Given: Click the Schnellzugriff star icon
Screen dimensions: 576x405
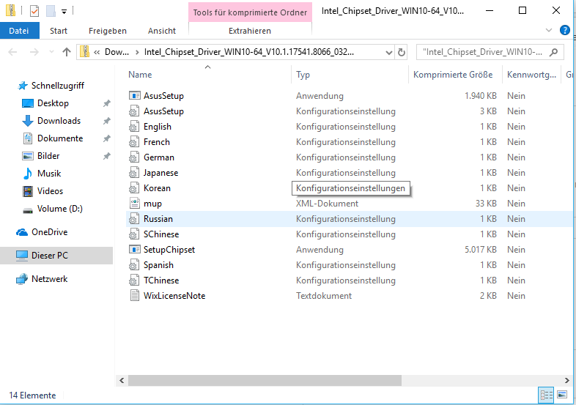Looking at the screenshot, I should pos(23,86).
